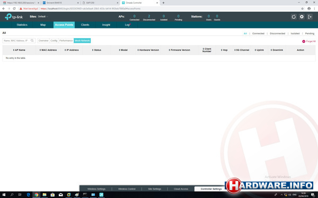Screen dimensions: 318x198
Task: Click the refresh icon in Omada header
Action: tap(294, 17)
